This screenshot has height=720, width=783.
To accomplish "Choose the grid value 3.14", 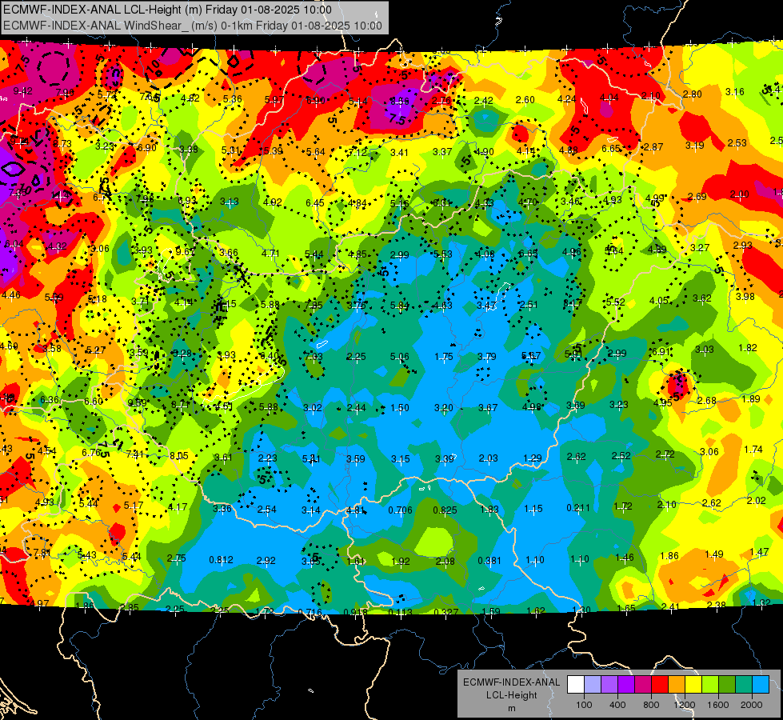I will tap(311, 510).
